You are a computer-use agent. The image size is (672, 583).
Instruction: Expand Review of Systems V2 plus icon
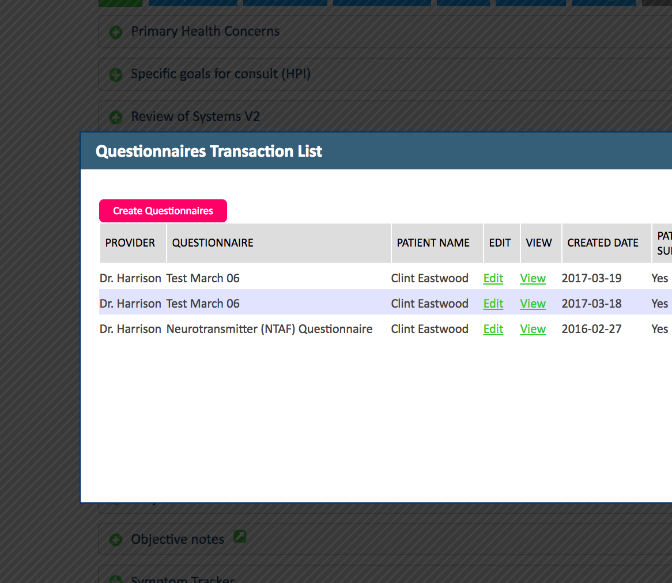(x=116, y=118)
